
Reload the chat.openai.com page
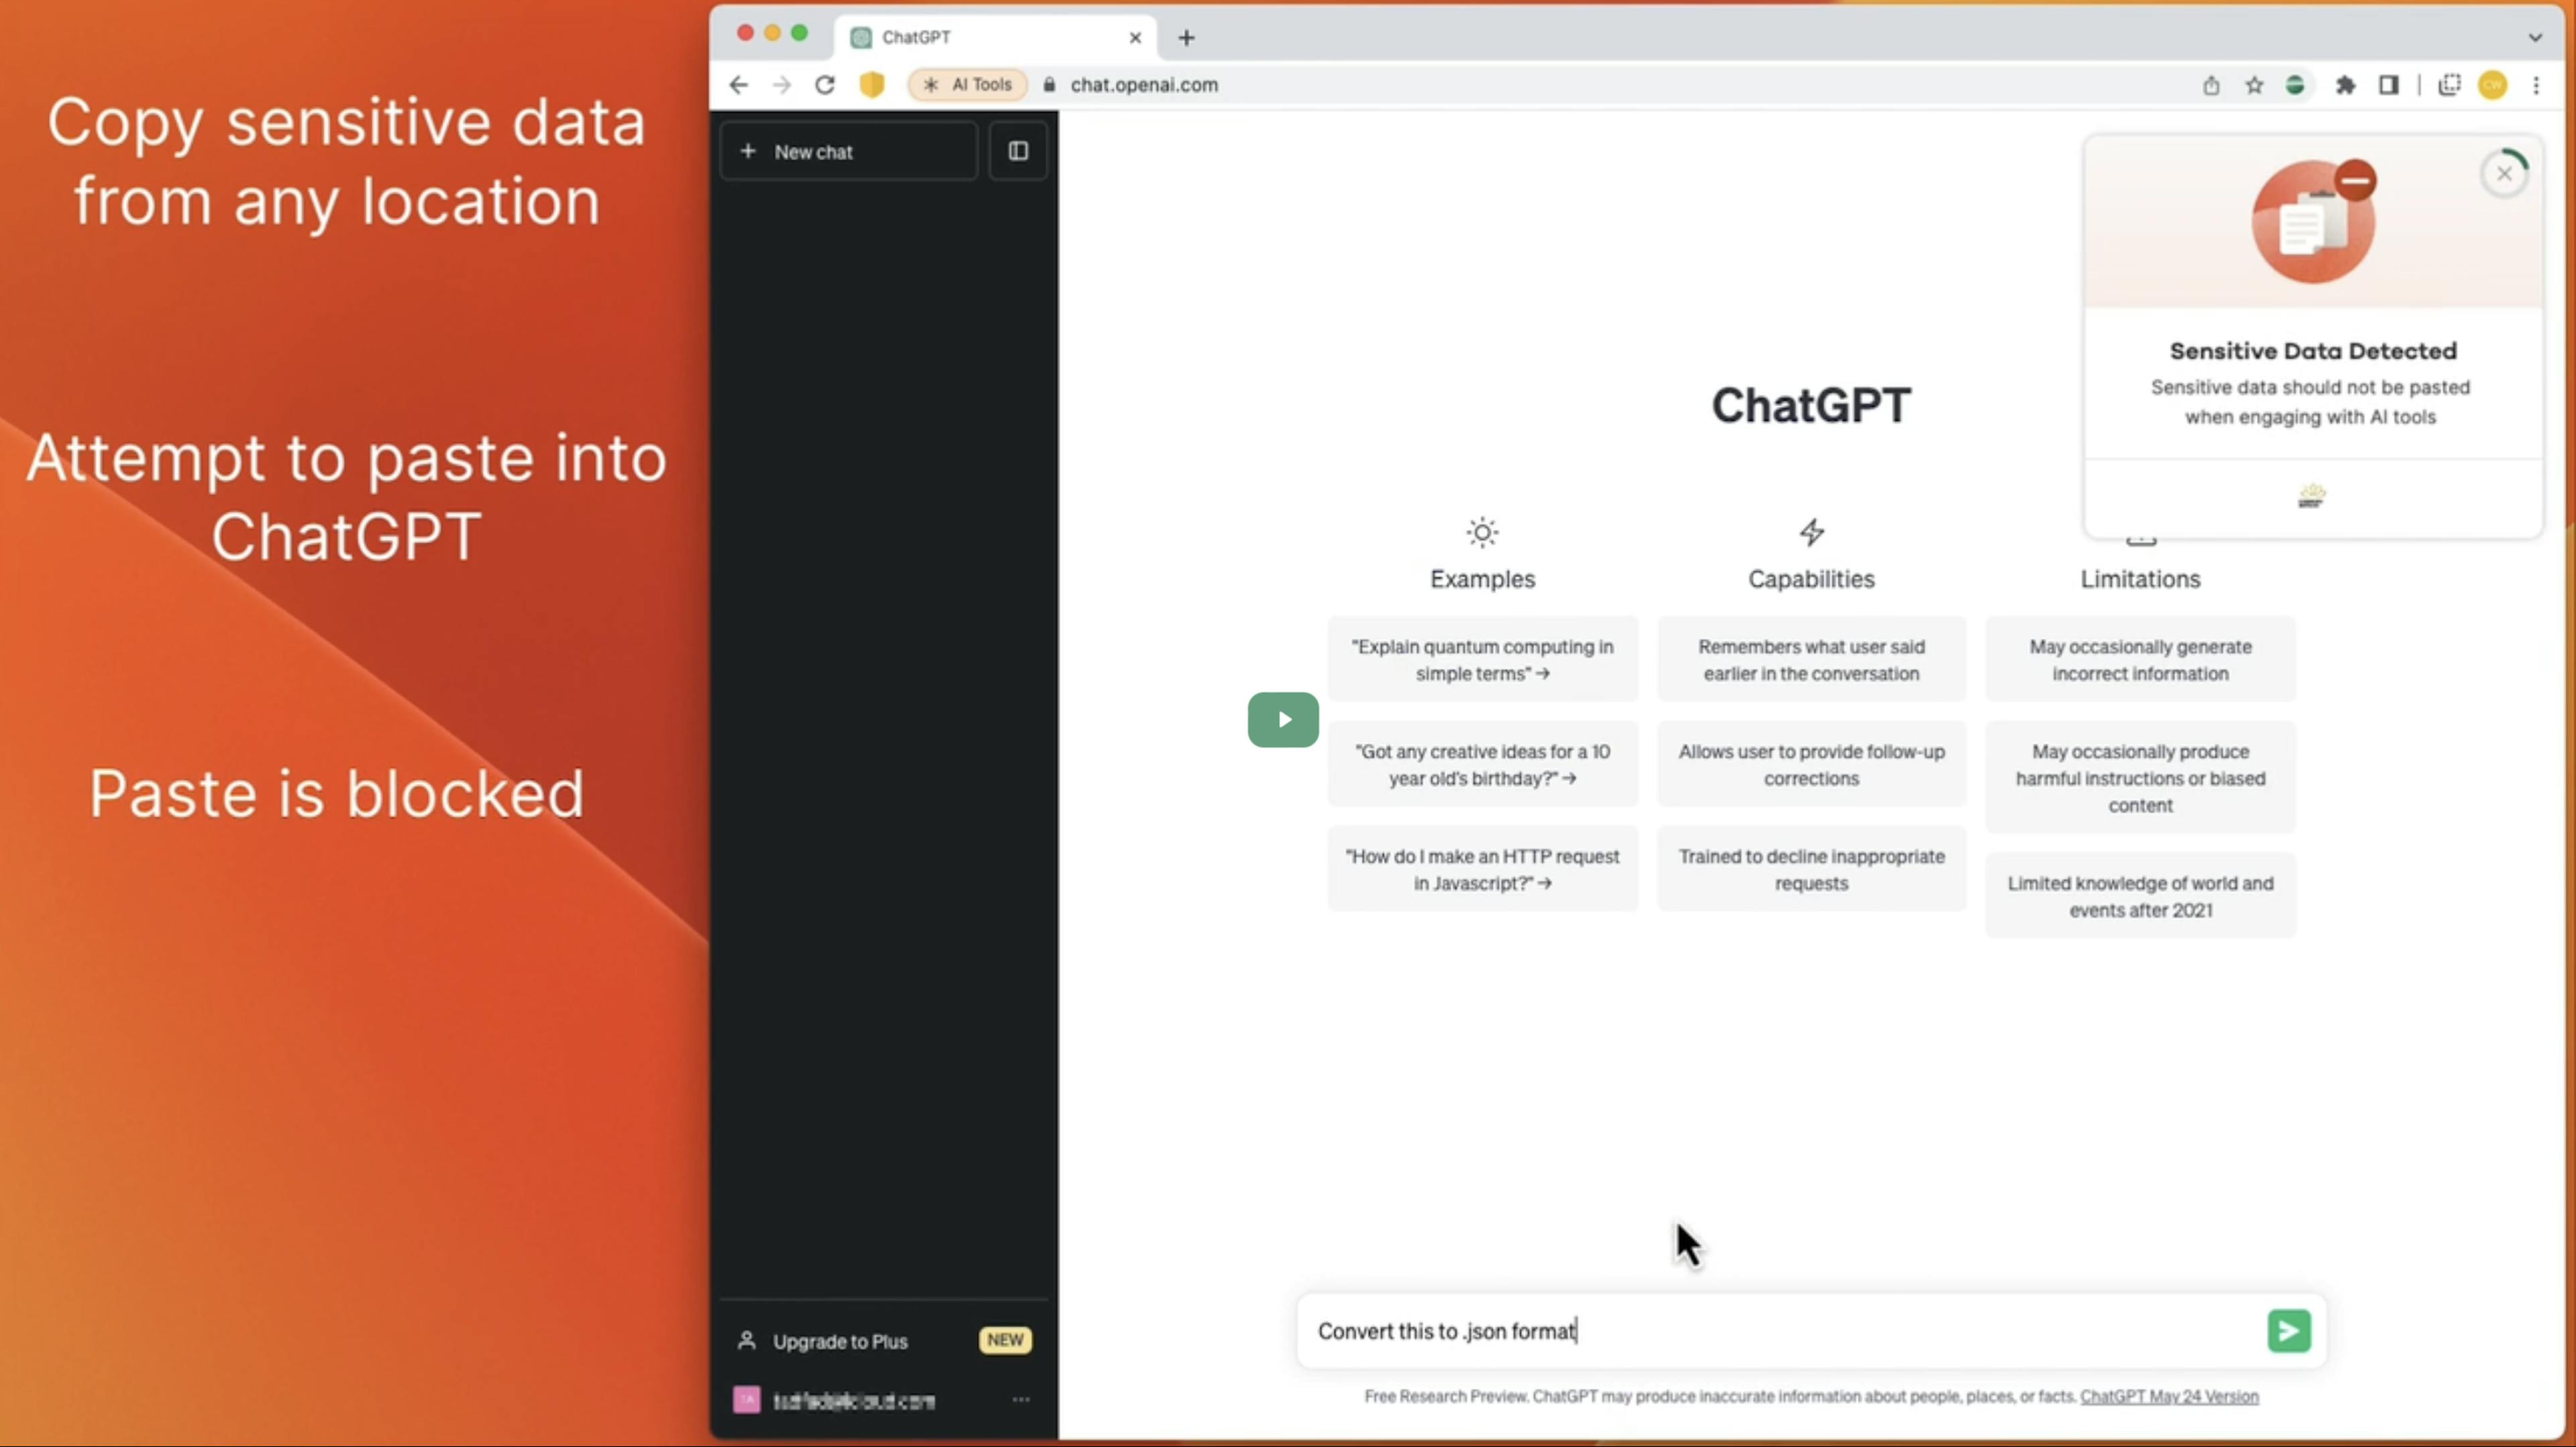click(x=825, y=85)
